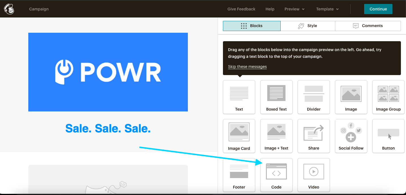Screen dimensions: 406x195
Task: Click the Campaign title text
Action: (39, 9)
